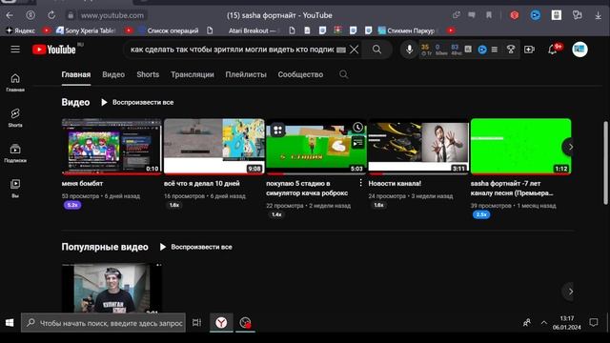The width and height of the screenshot is (610, 343).
Task: Click the list icon in extension toolbar
Action: (x=495, y=50)
